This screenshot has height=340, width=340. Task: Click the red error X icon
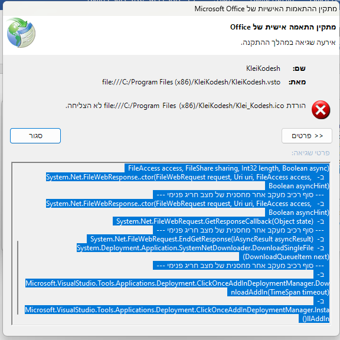tap(321, 110)
